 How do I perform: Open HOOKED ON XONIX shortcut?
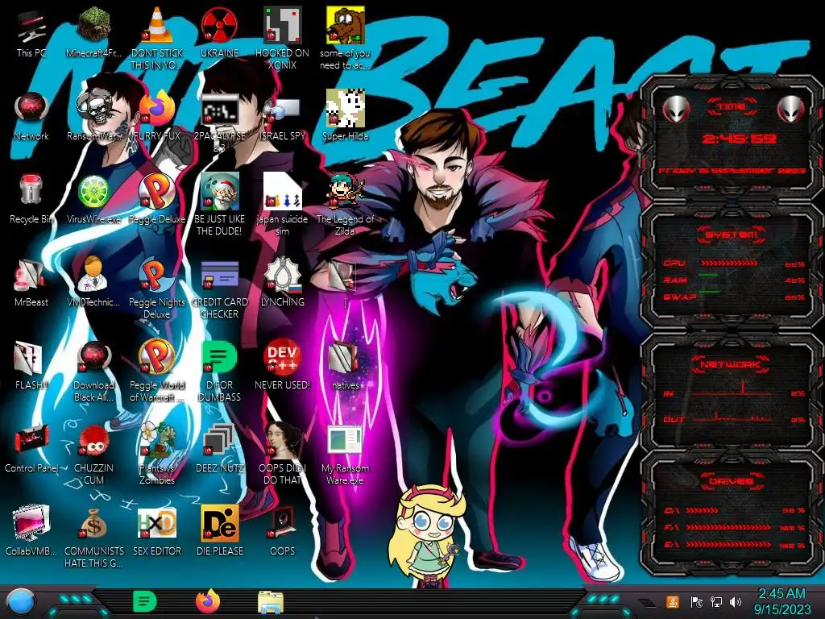point(282,25)
